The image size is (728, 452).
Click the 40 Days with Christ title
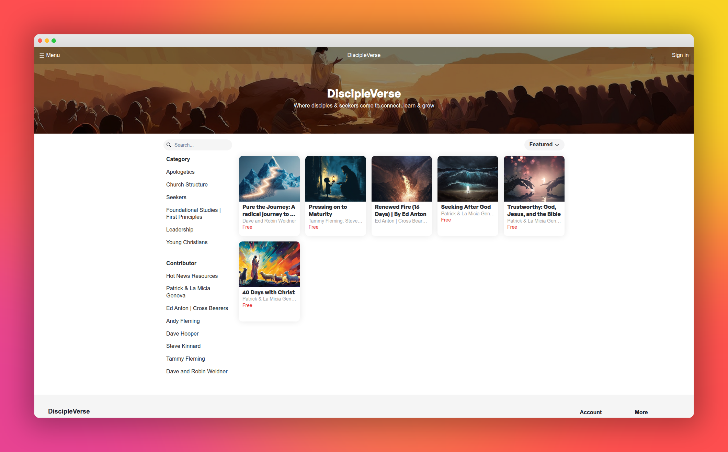[x=269, y=292]
